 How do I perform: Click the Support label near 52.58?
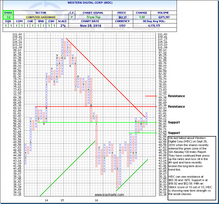pos(174,133)
